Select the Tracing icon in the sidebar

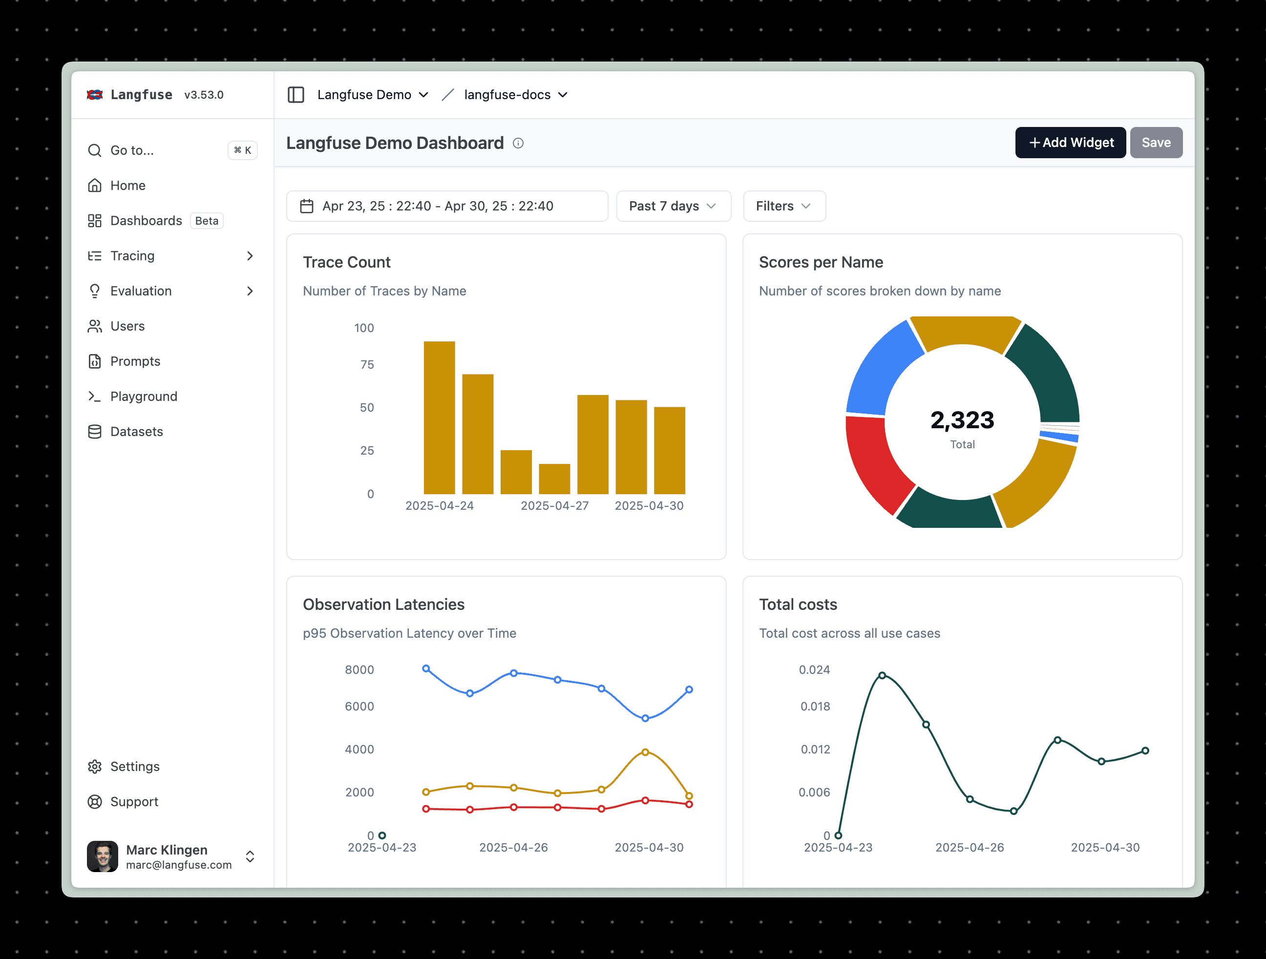click(x=95, y=256)
